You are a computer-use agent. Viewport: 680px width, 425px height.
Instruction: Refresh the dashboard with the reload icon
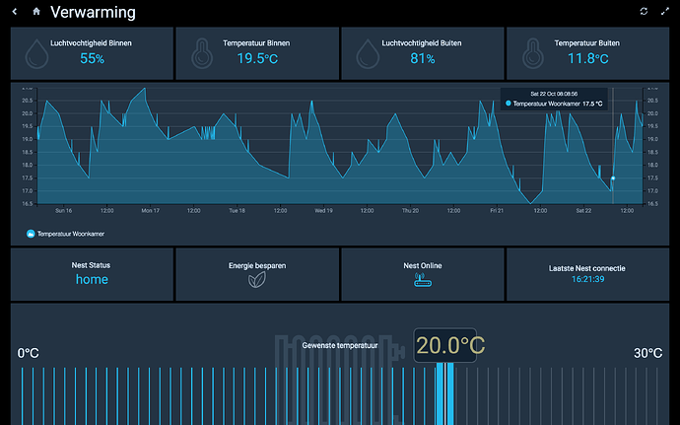(x=644, y=11)
